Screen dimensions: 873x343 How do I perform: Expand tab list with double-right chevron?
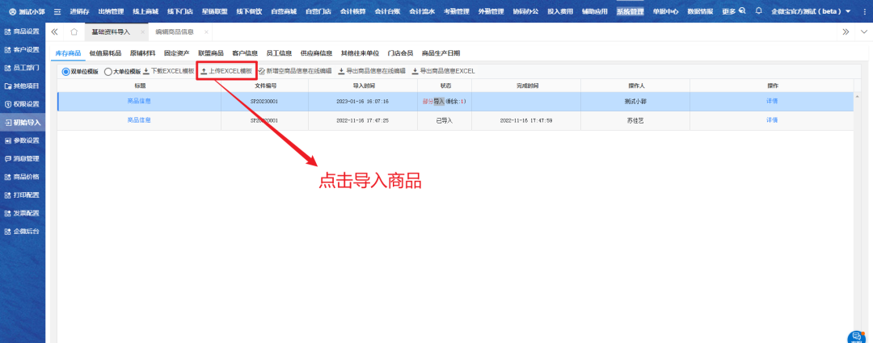click(846, 31)
